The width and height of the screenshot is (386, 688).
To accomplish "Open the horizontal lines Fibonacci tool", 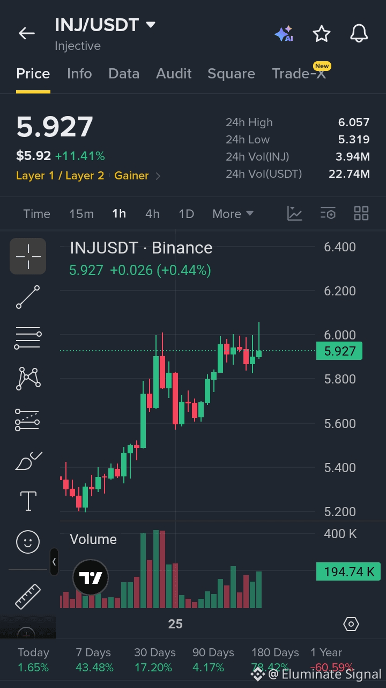I will [x=28, y=338].
